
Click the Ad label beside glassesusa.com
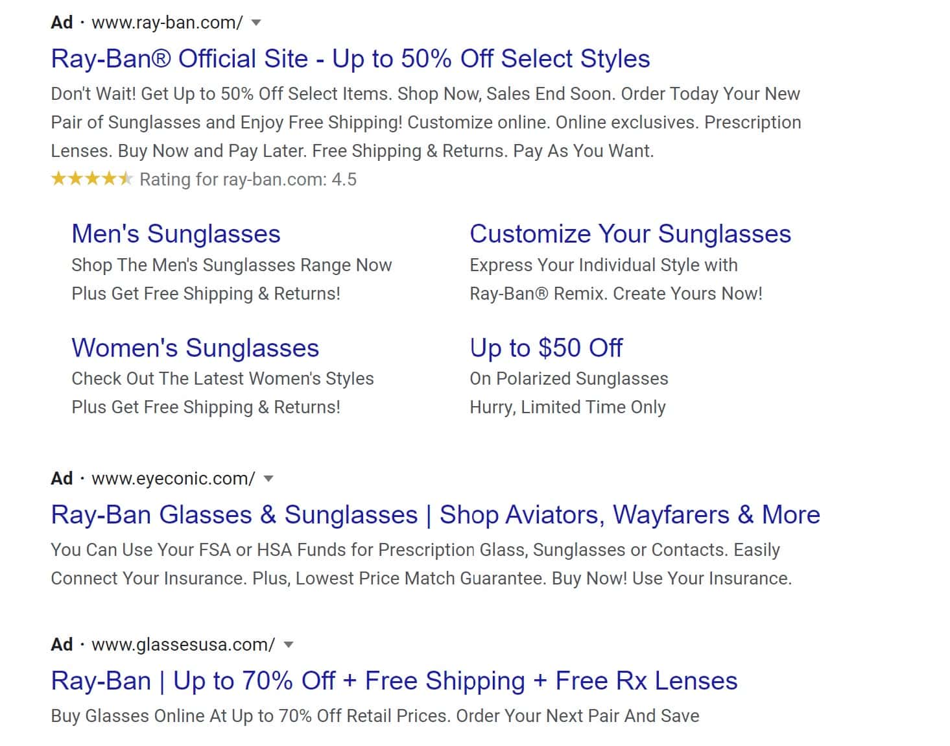pyautogui.click(x=62, y=645)
